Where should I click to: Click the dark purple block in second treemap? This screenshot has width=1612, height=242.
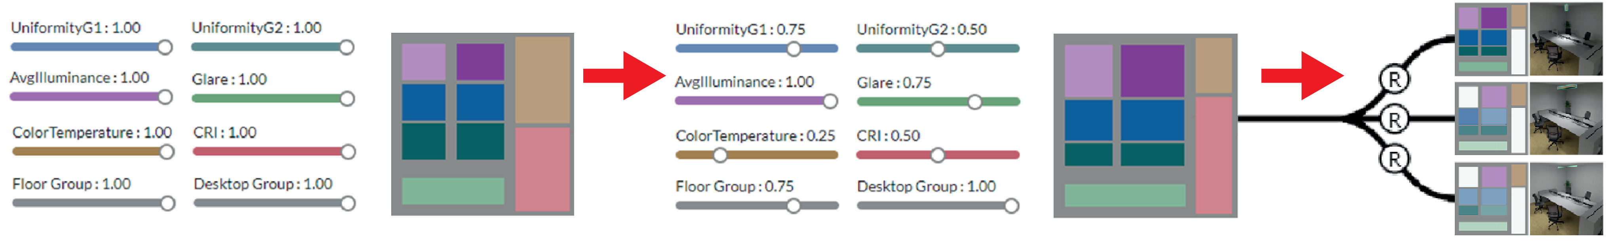point(1152,71)
